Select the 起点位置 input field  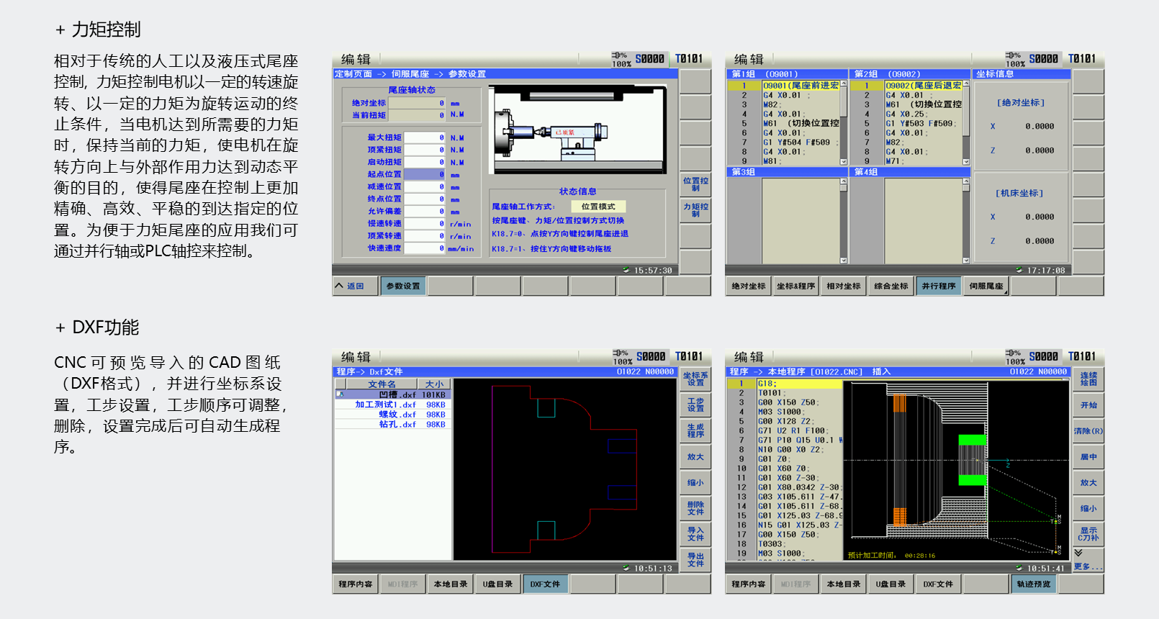coord(425,174)
